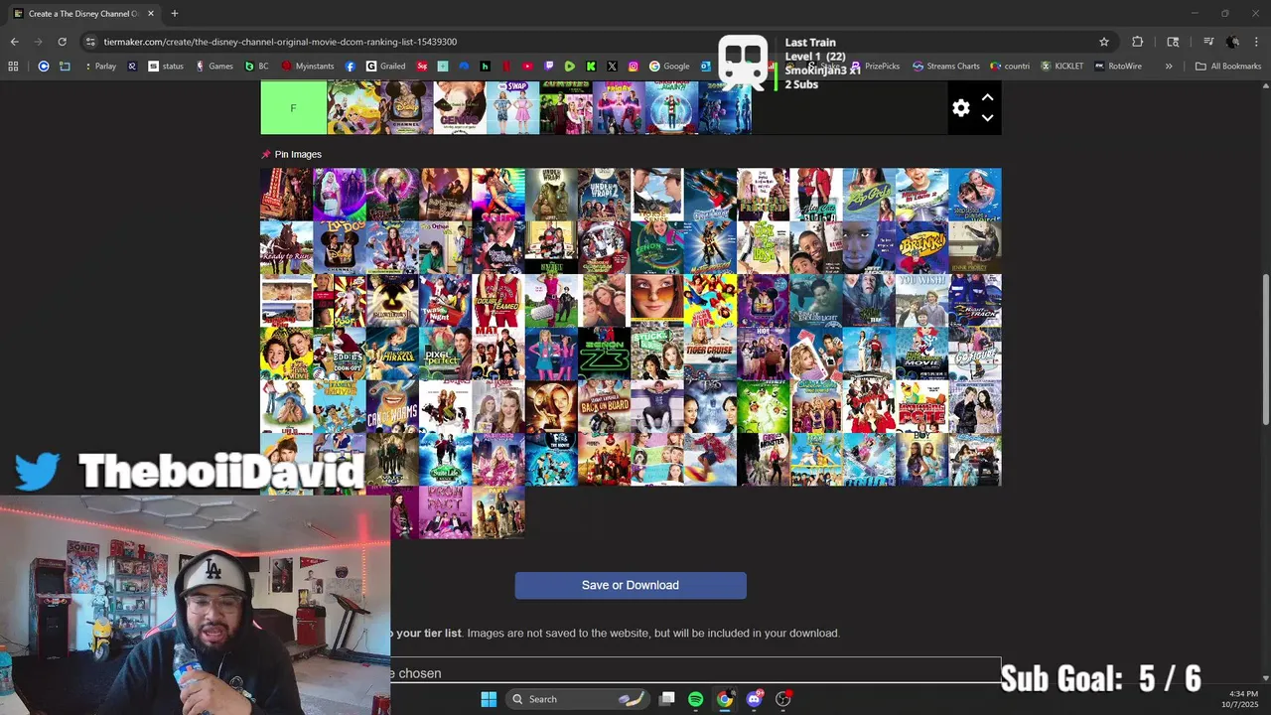This screenshot has width=1271, height=715.
Task: Go back in the browser
Action: click(x=14, y=42)
